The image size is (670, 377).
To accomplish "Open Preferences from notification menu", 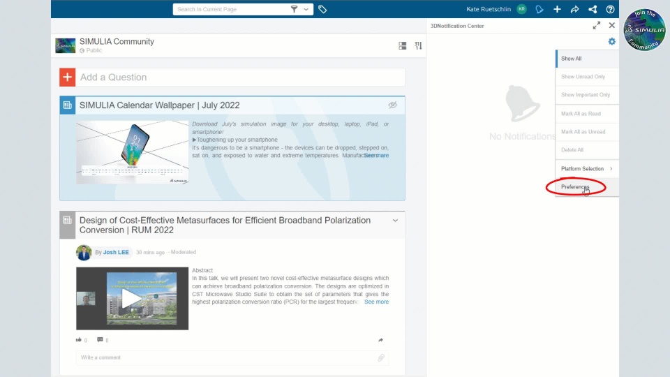I will (587, 187).
